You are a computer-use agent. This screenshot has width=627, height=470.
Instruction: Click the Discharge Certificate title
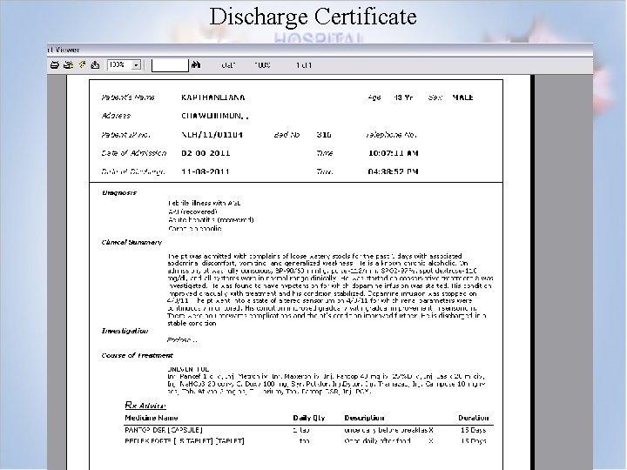click(313, 17)
